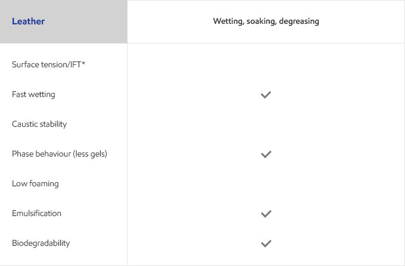Viewport: 405px width, 266px height.
Task: Click the word degreasing in the column header
Action: [299, 21]
